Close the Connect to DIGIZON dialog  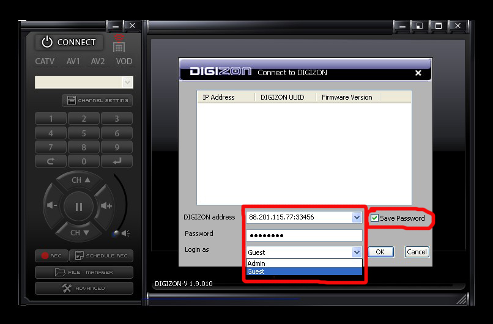(x=418, y=73)
